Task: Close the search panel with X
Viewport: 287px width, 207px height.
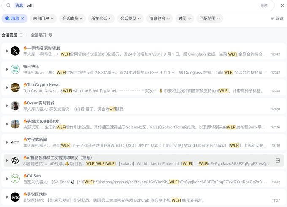Action: [282, 5]
